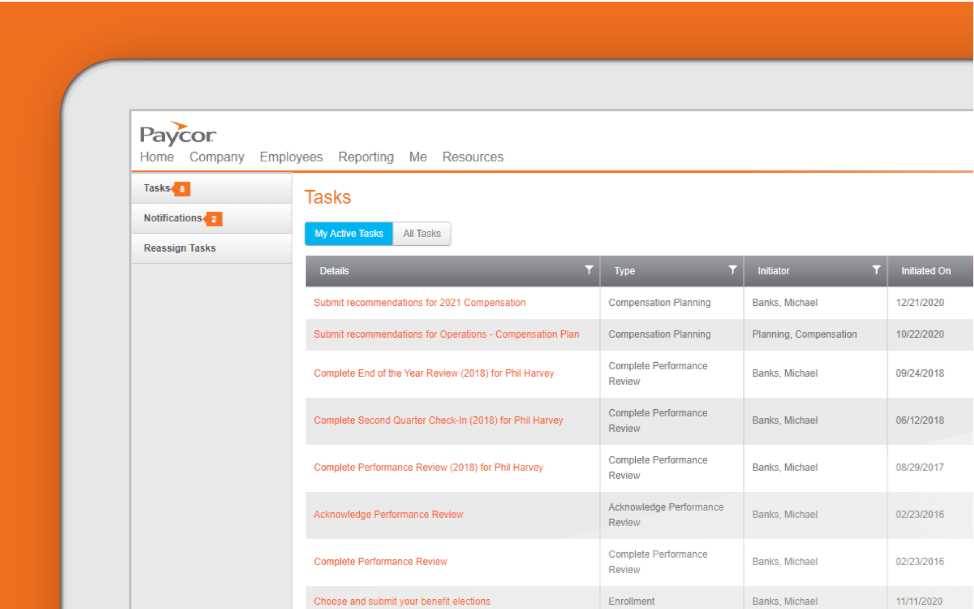Open Submit recommendations for 2021 Compensation
The width and height of the screenshot is (974, 609).
point(419,303)
